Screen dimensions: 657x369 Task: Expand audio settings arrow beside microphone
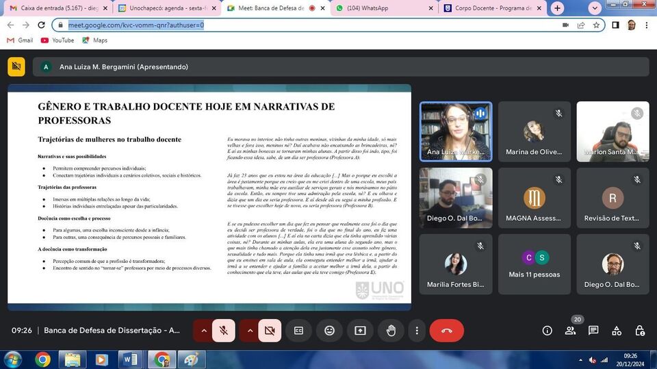[x=203, y=331]
